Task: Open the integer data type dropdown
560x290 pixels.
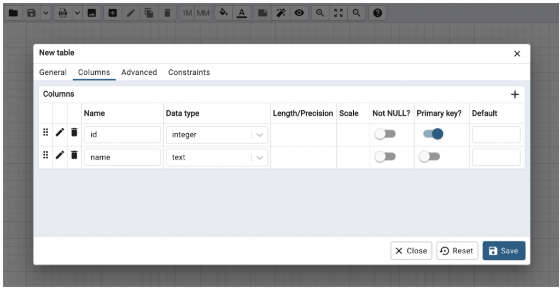Action: (x=259, y=135)
